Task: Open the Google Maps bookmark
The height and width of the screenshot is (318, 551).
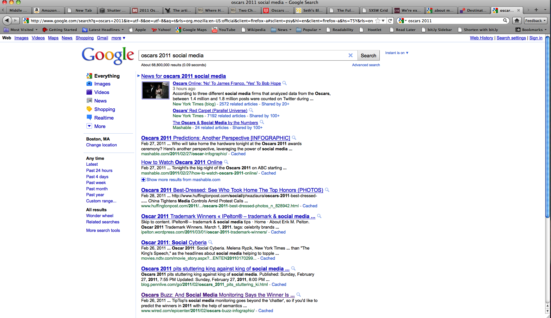Action: click(x=191, y=30)
